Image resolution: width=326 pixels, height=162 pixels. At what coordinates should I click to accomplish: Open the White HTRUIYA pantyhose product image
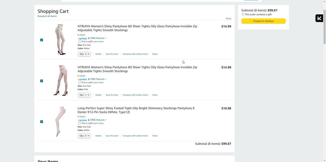tap(60, 40)
